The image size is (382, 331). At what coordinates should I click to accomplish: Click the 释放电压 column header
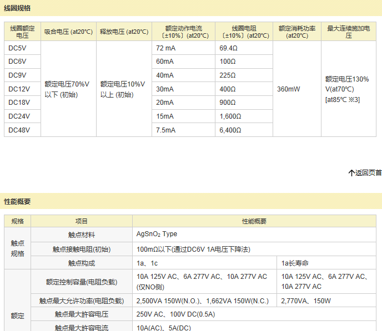point(124,32)
